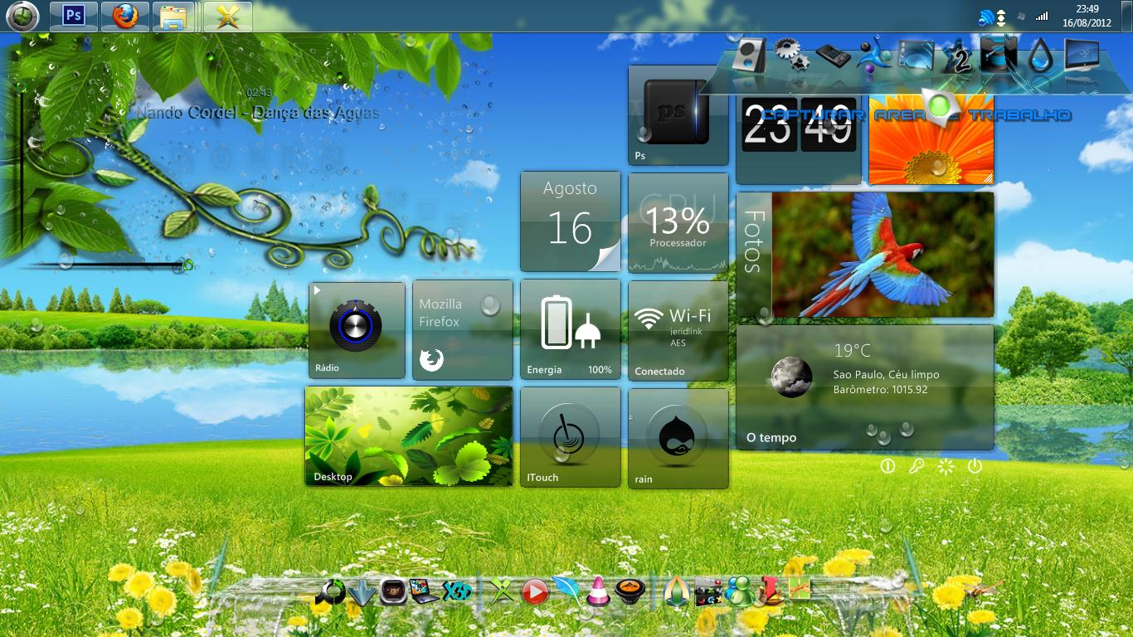Click the power shutdown icon below weather
Image resolution: width=1133 pixels, height=637 pixels.
[x=975, y=466]
